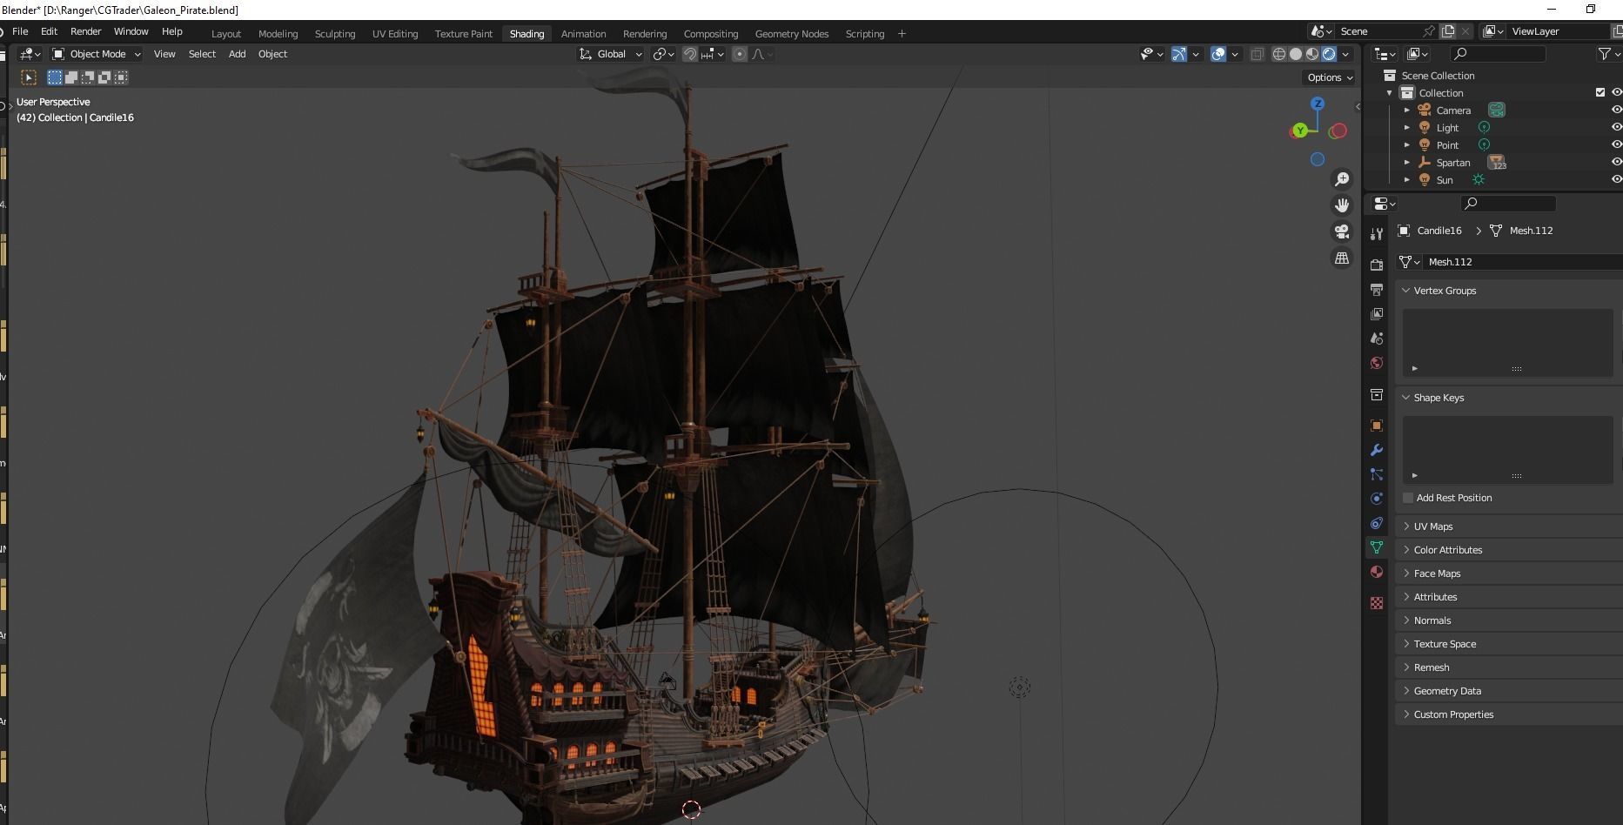1623x825 pixels.
Task: Click the select box tool icon
Action: (29, 77)
